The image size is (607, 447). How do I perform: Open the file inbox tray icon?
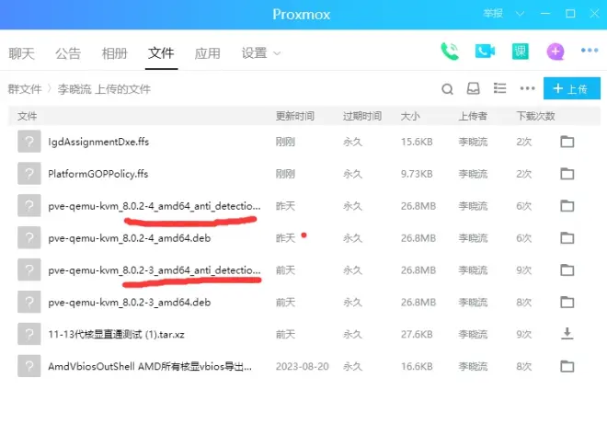click(473, 88)
